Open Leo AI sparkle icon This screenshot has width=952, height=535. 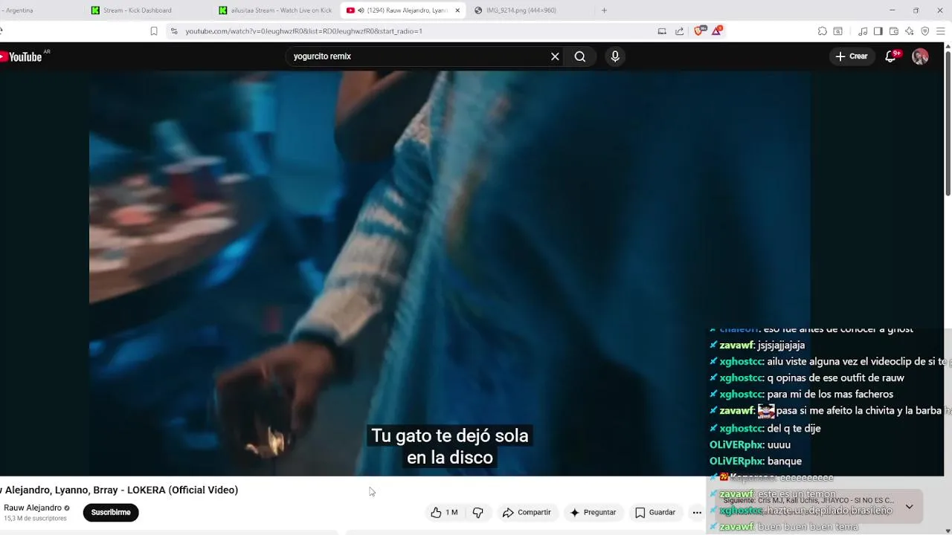910,31
